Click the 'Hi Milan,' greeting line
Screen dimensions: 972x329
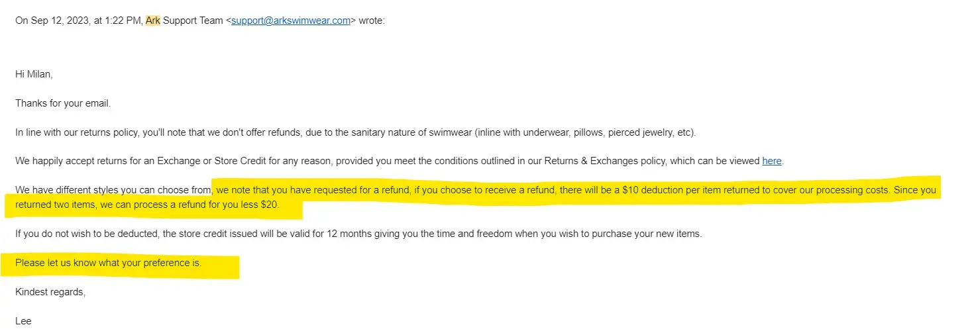click(34, 74)
